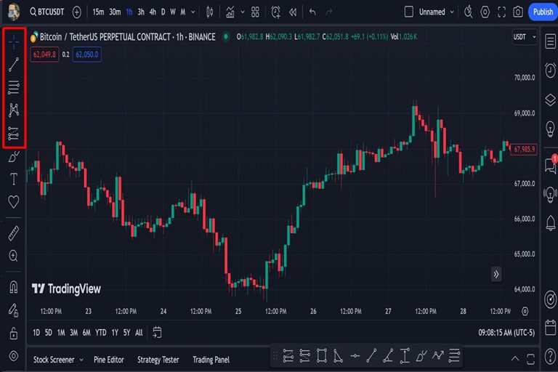Open the Strategy Tester tab
558x372 pixels.
(x=158, y=360)
